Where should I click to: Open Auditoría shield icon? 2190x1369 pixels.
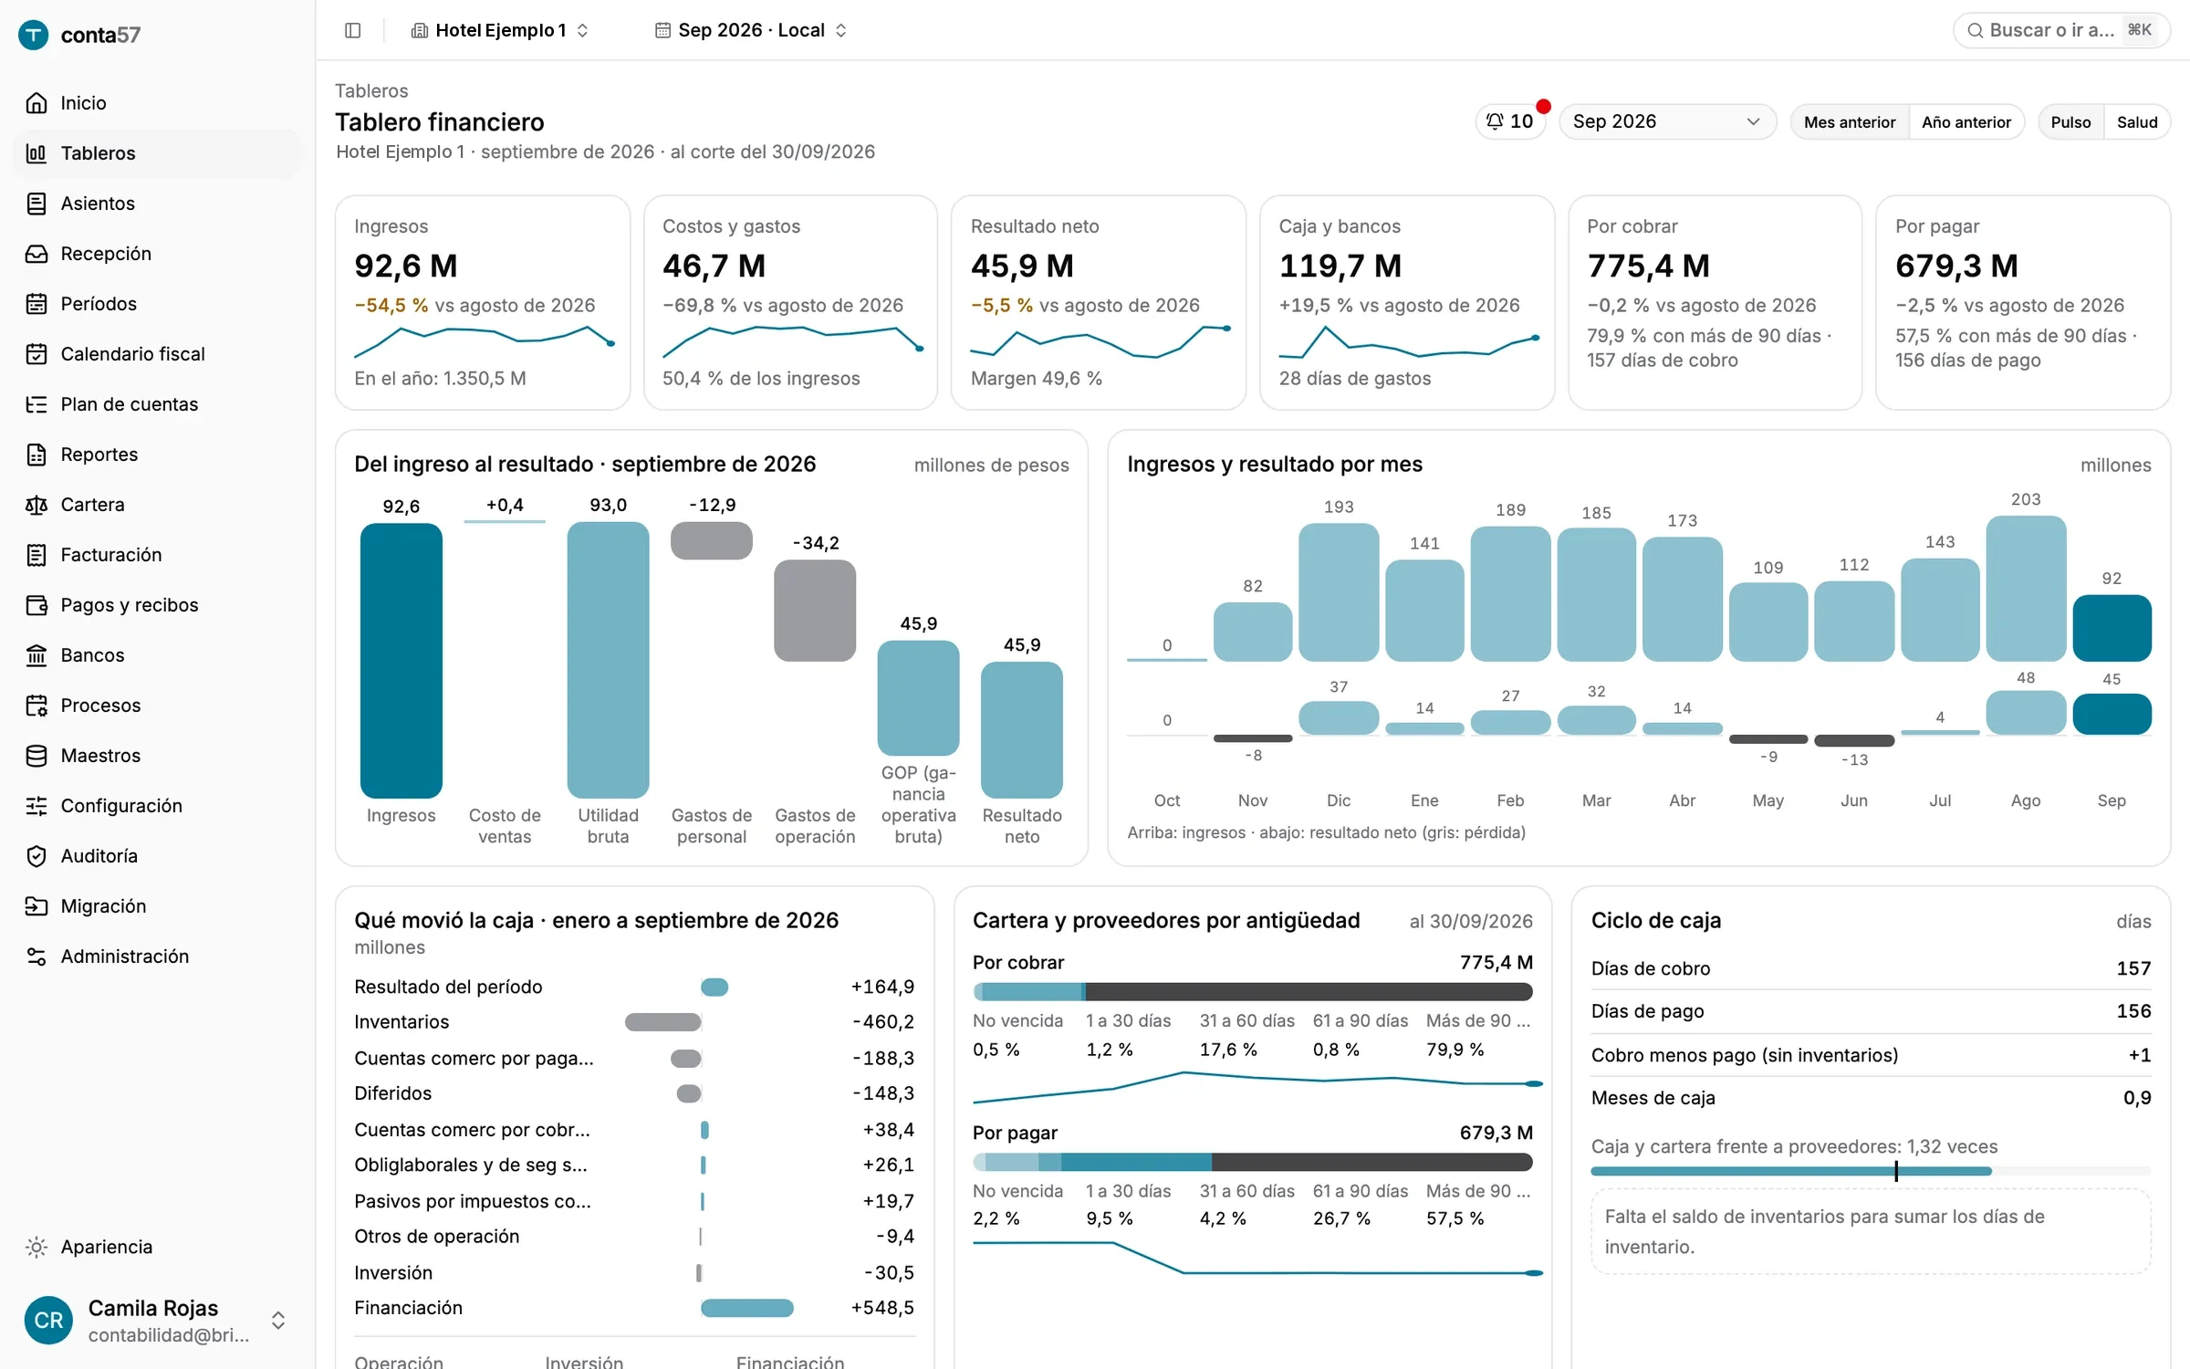pos(36,856)
